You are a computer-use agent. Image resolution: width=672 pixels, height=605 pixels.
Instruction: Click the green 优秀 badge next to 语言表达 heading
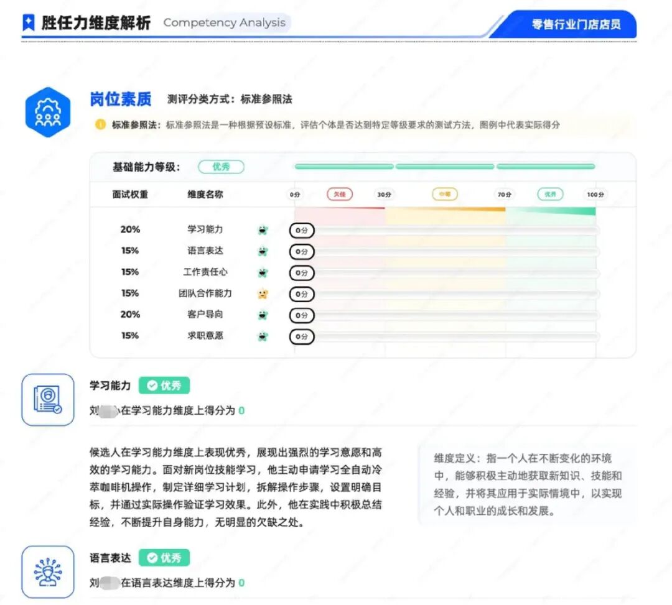(x=164, y=558)
